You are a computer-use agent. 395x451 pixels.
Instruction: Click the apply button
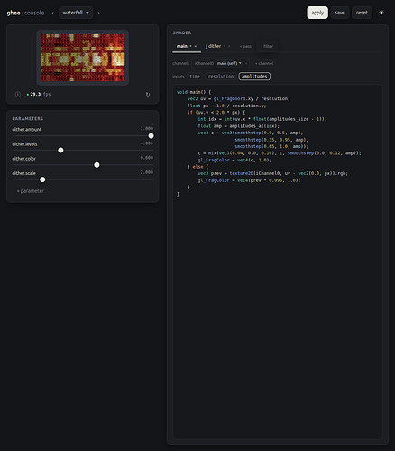pos(317,13)
